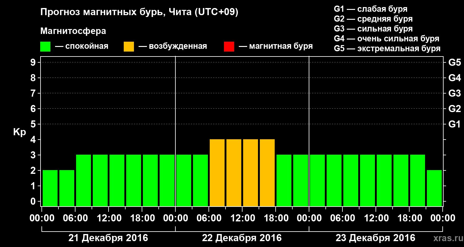Screen dimensions: 464x247
Task: Click the orange 12:00–15:00 bar on 22 Декабря
Action: click(x=251, y=173)
